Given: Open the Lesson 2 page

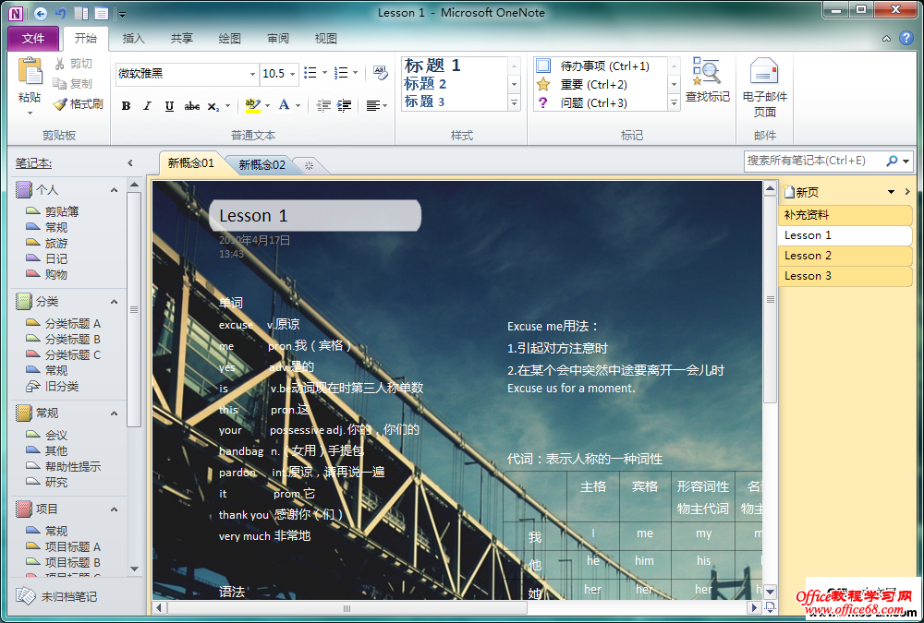Looking at the screenshot, I should click(808, 256).
